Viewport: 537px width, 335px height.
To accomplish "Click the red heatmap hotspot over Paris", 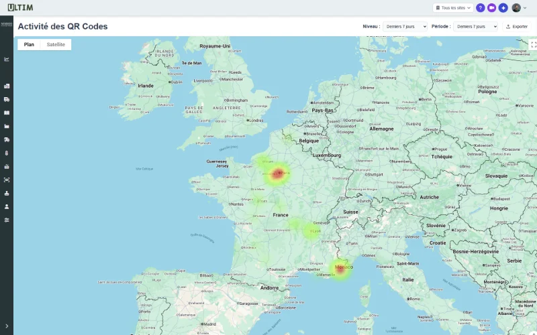I will point(278,174).
